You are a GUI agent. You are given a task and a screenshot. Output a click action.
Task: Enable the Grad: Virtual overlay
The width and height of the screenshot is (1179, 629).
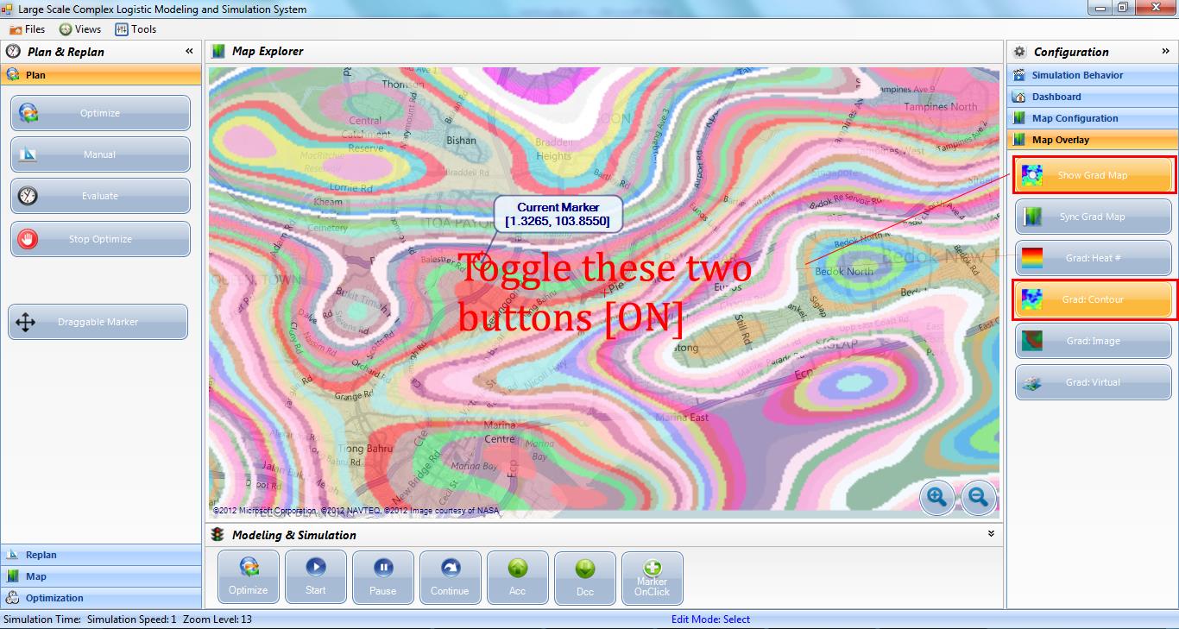1093,382
